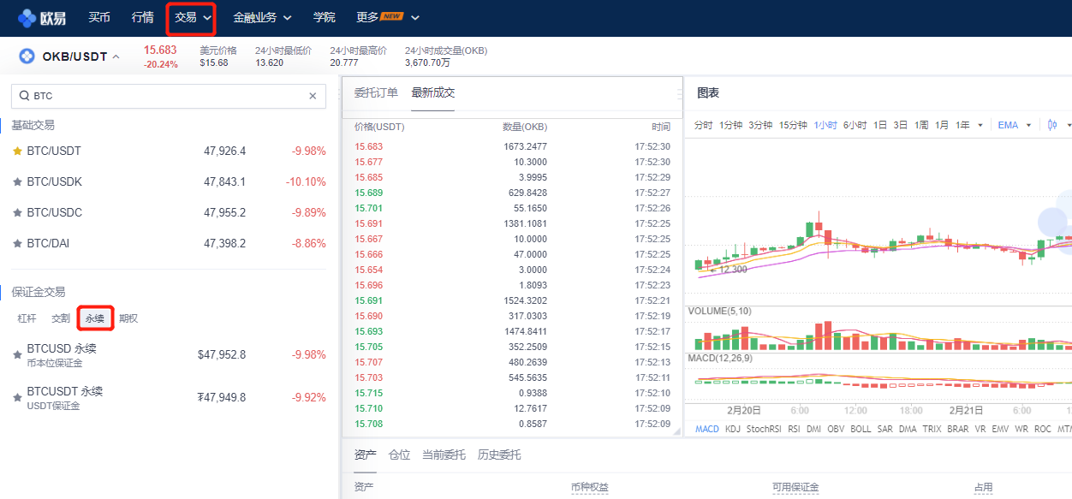Screen dimensions: 1072x499
Task: Open the 行情 menu item
Action: pyautogui.click(x=143, y=17)
